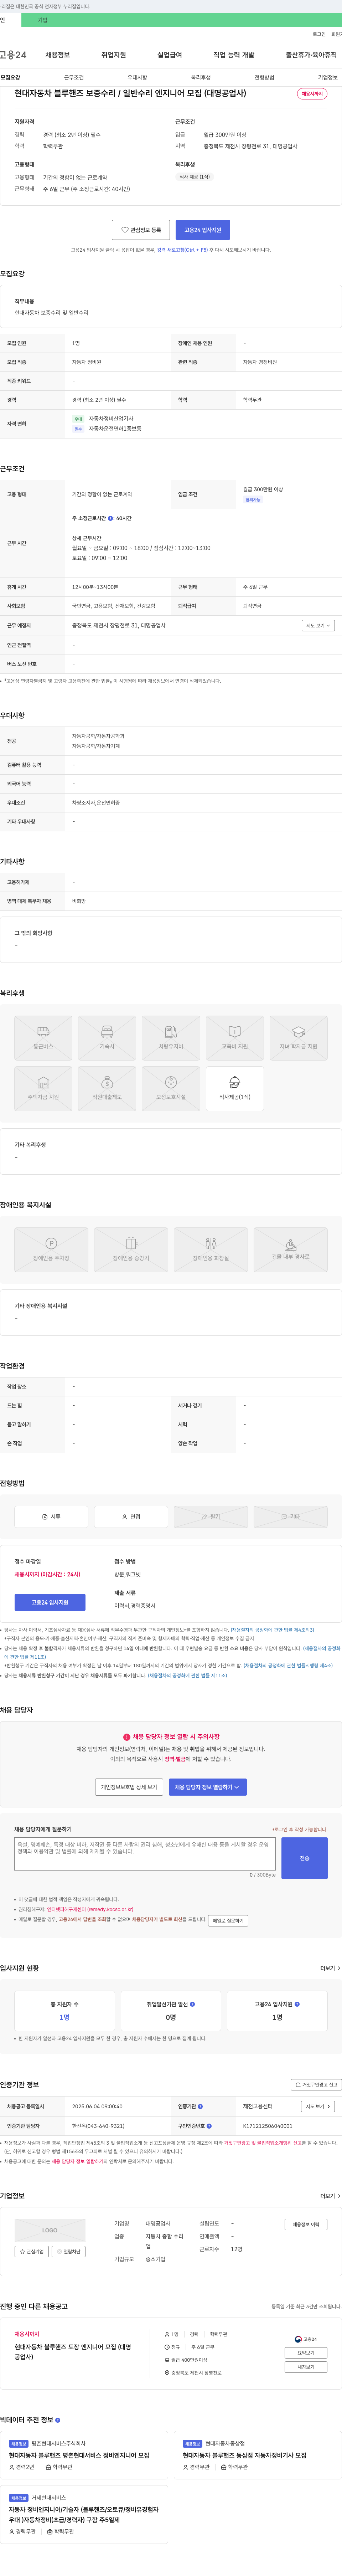The image size is (342, 2576).
Task: Open 메일로 질문하기 button
Action: (x=228, y=1921)
